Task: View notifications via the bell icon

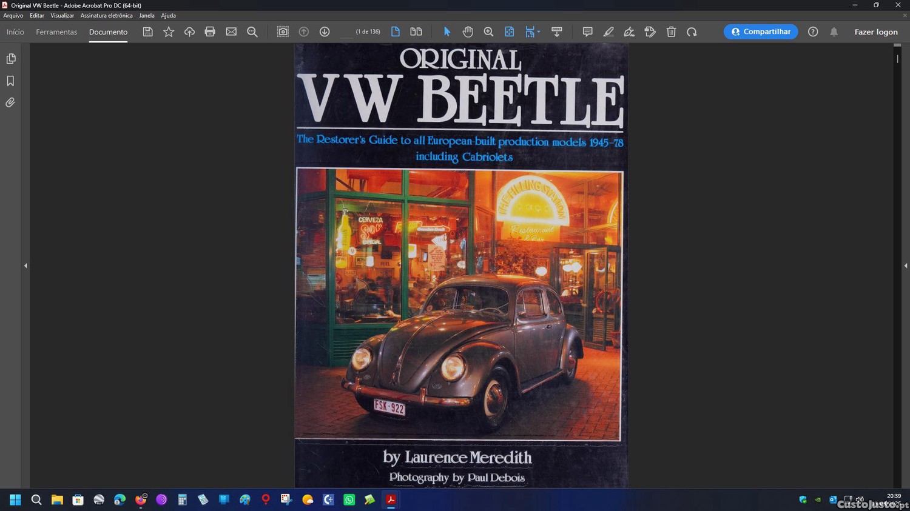Action: (834, 32)
